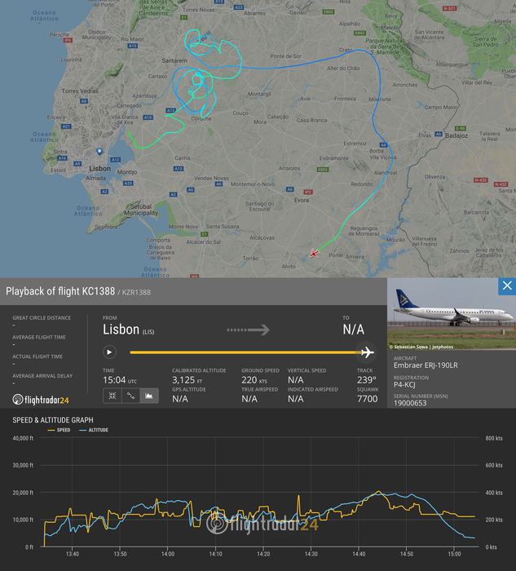The height and width of the screenshot is (571, 516).
Task: Click the yellow playback progress bar
Action: (x=243, y=352)
